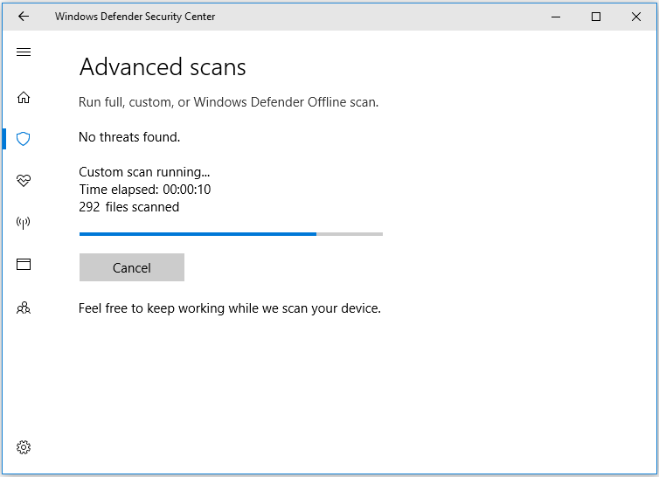This screenshot has height=477, width=659.
Task: Go back using the back arrow
Action: point(24,17)
